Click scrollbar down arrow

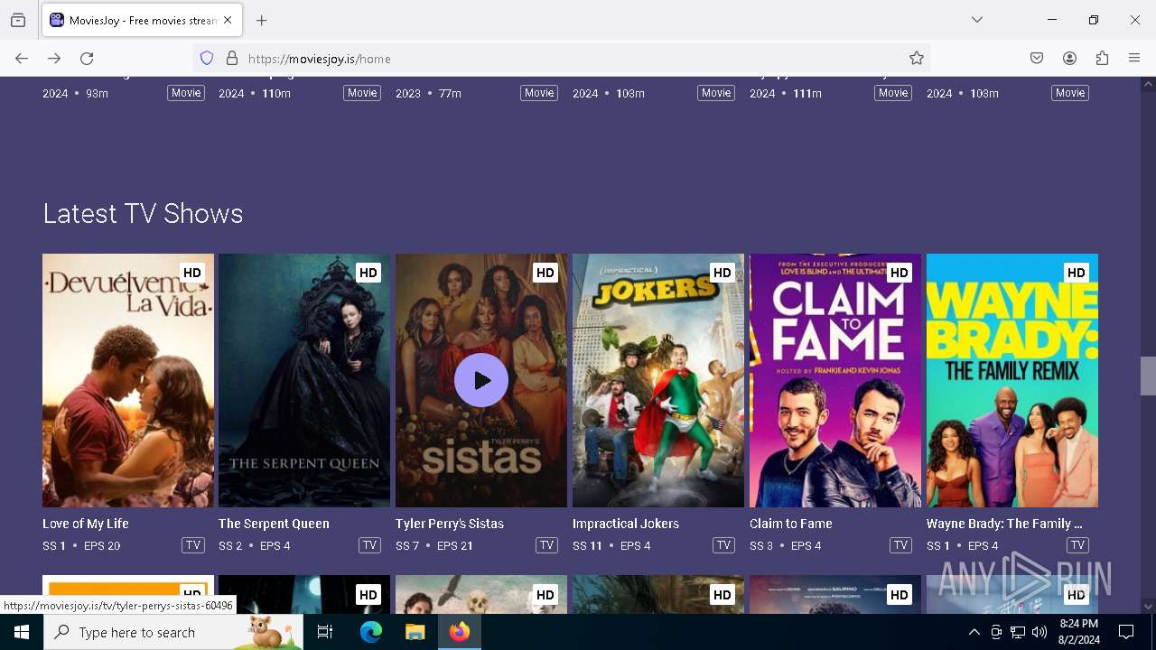1148,607
